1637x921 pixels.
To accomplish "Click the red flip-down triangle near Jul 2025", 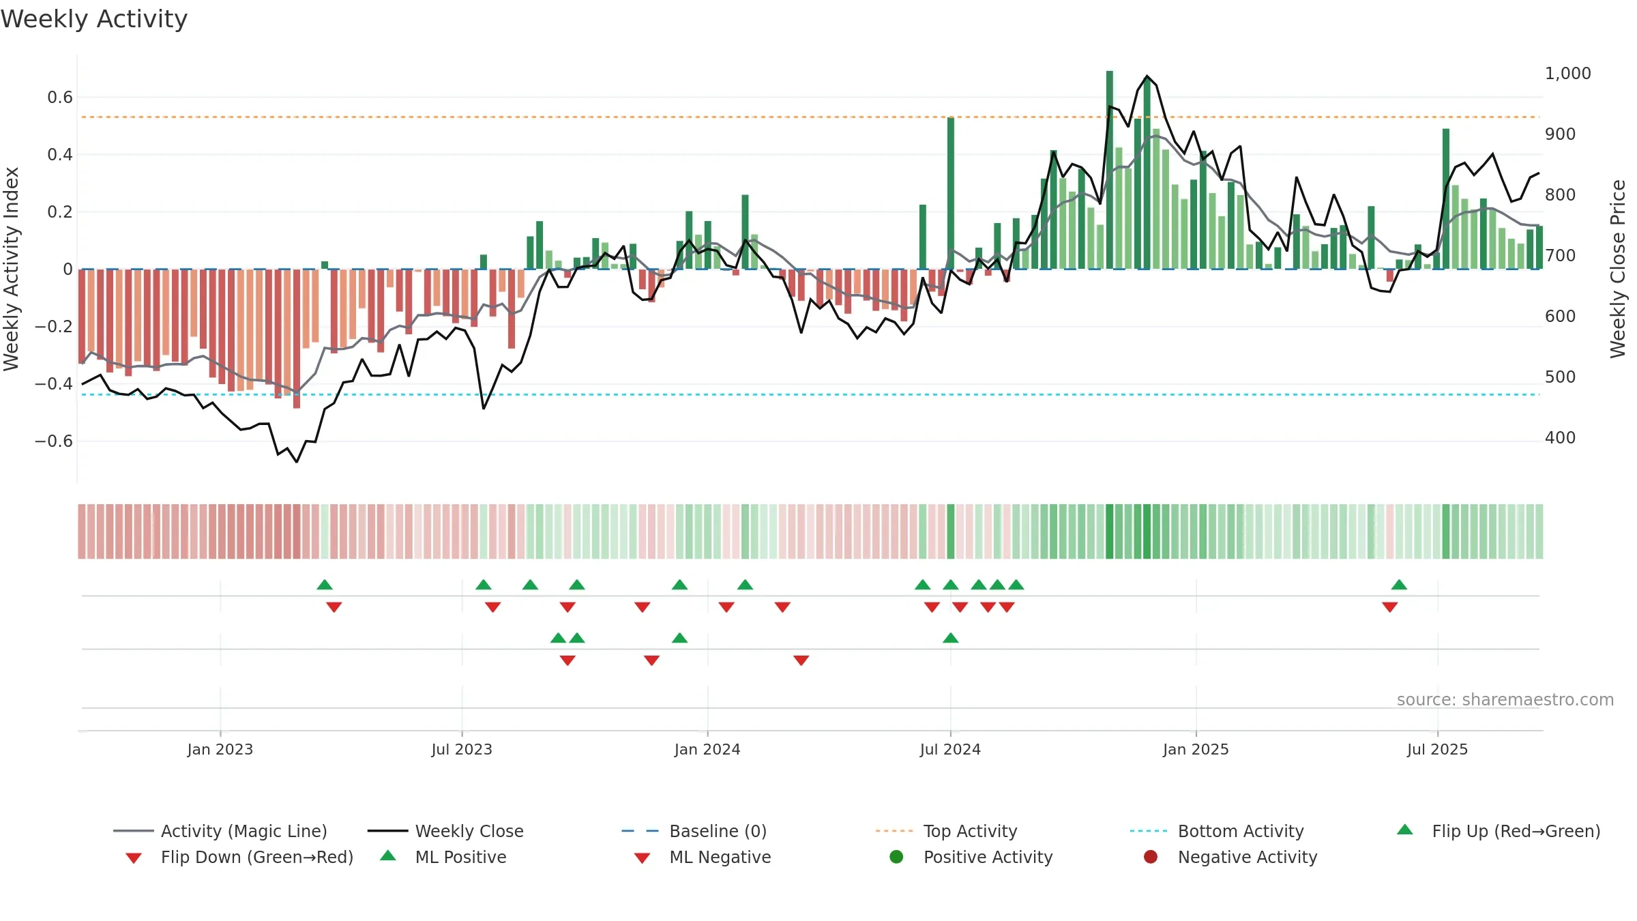I will pyautogui.click(x=1390, y=606).
